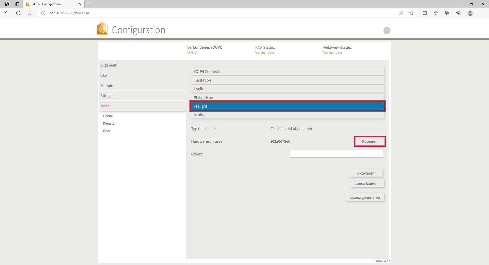This screenshot has width=489, height=265.
Task: Collapse the Yeelight license row
Action: 287,106
